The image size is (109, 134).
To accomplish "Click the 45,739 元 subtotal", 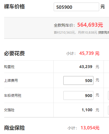I will pyautogui.click(x=89, y=53).
